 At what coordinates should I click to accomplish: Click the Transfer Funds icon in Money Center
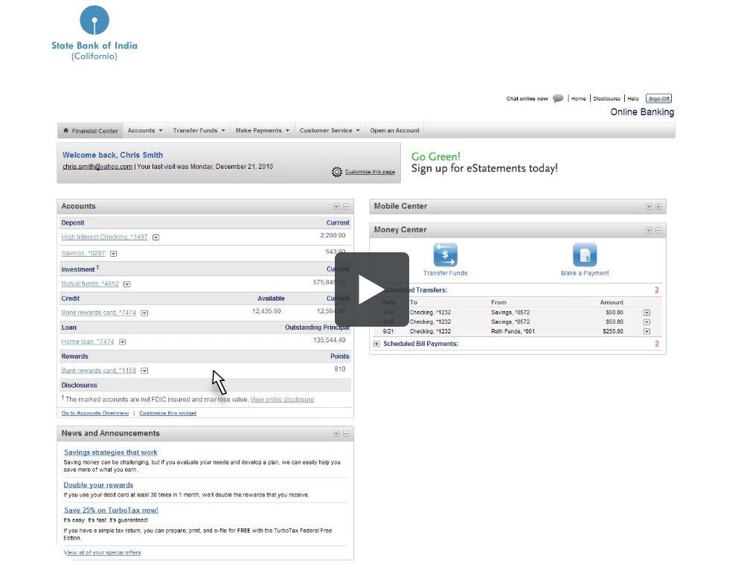(x=445, y=255)
